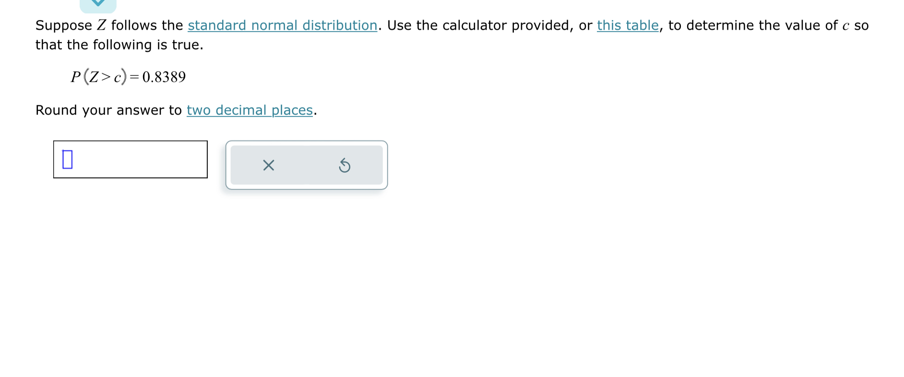Use the reset icon to restore answer
The height and width of the screenshot is (377, 904).
pos(345,165)
